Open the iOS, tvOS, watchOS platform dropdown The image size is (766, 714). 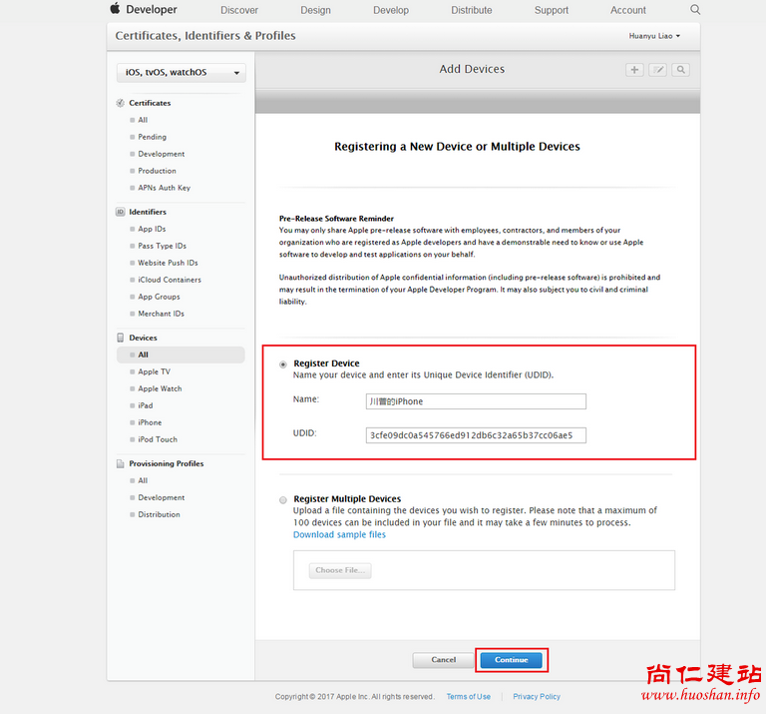click(181, 73)
